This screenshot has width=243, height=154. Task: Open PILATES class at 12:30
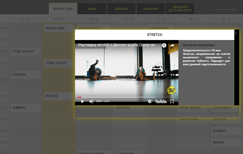point(59,96)
